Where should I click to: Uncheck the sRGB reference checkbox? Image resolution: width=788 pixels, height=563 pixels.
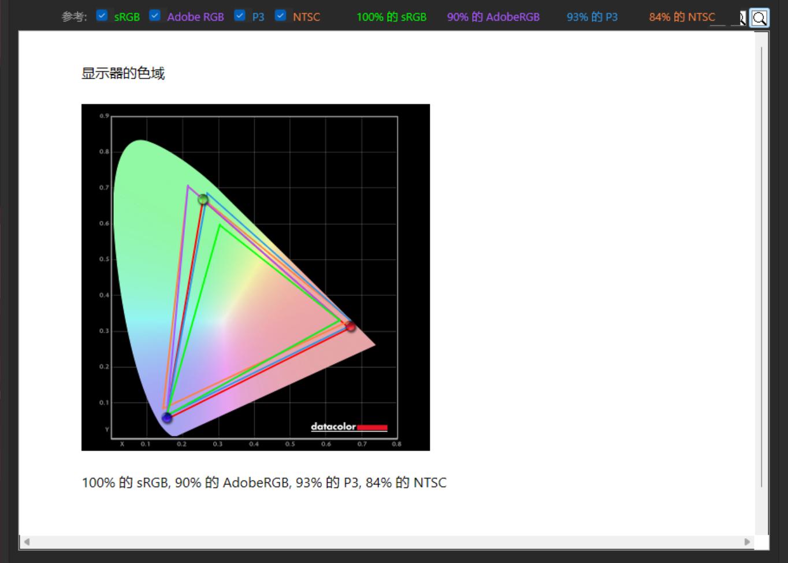pyautogui.click(x=102, y=16)
